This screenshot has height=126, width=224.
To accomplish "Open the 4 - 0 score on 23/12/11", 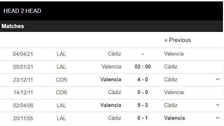I will [x=143, y=79].
